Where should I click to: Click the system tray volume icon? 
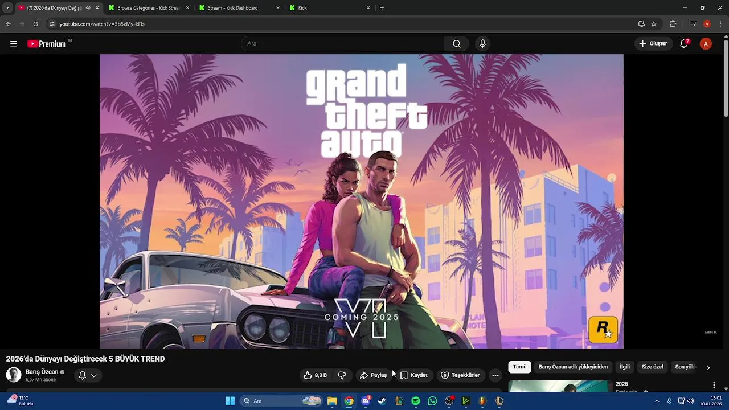click(x=690, y=401)
